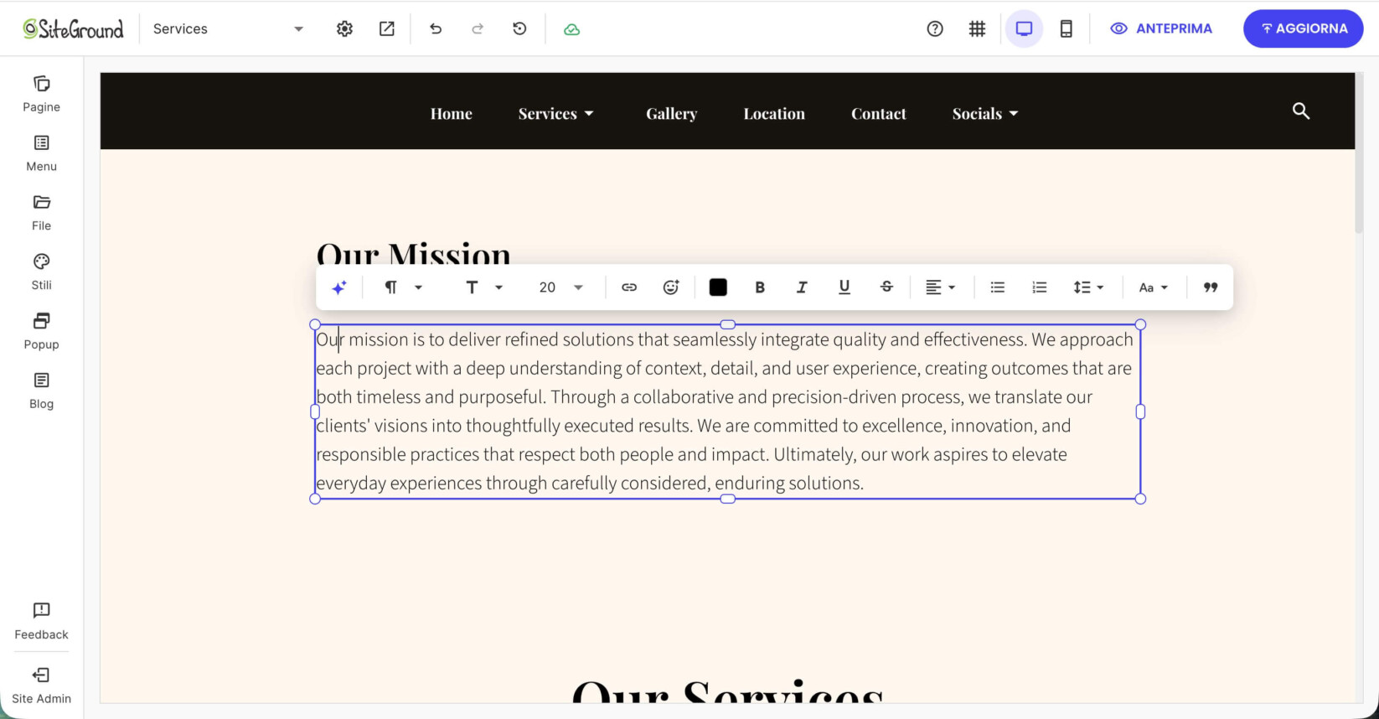Viewport: 1379px width, 719px height.
Task: Open the black text color swatch
Action: click(x=718, y=287)
